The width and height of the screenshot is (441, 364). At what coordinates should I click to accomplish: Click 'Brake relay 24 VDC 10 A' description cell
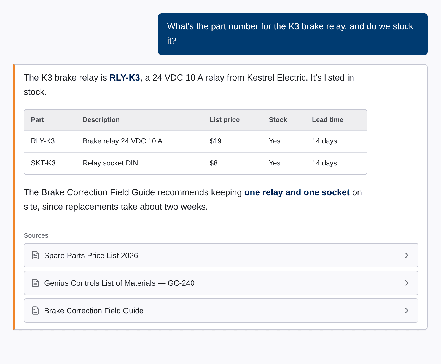tap(122, 141)
